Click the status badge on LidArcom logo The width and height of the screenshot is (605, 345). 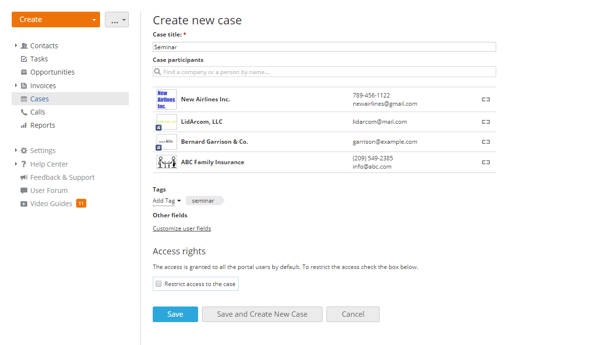(x=159, y=128)
